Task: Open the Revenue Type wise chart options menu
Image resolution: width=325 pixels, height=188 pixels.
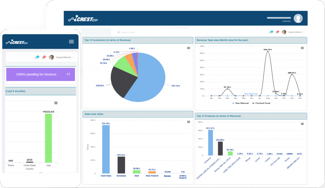Action: pos(302,48)
